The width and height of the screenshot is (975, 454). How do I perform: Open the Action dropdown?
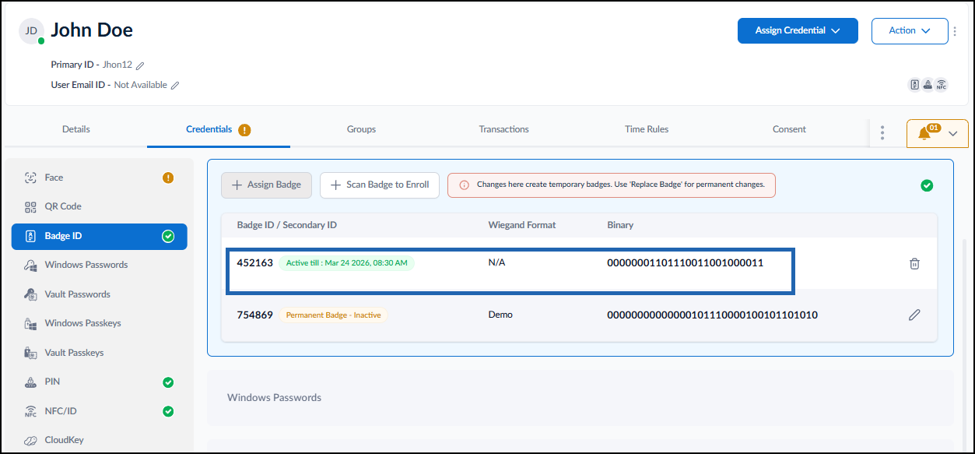point(910,30)
